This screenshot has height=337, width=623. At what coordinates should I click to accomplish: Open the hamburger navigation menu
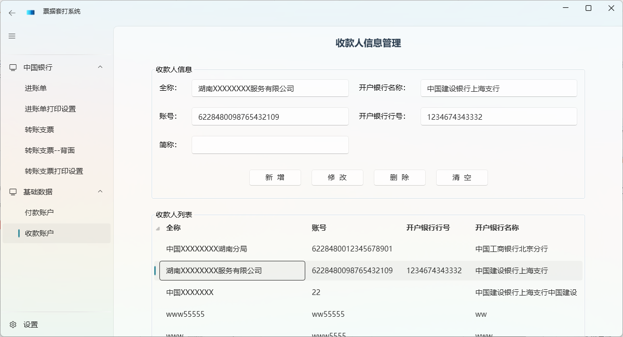pos(11,36)
